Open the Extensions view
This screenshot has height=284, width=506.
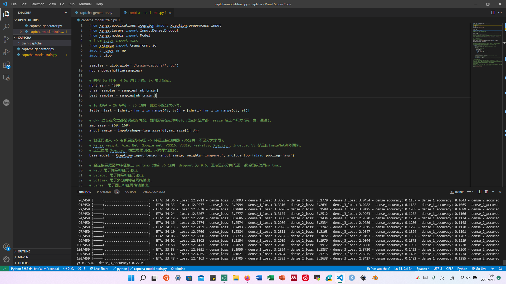point(6,65)
